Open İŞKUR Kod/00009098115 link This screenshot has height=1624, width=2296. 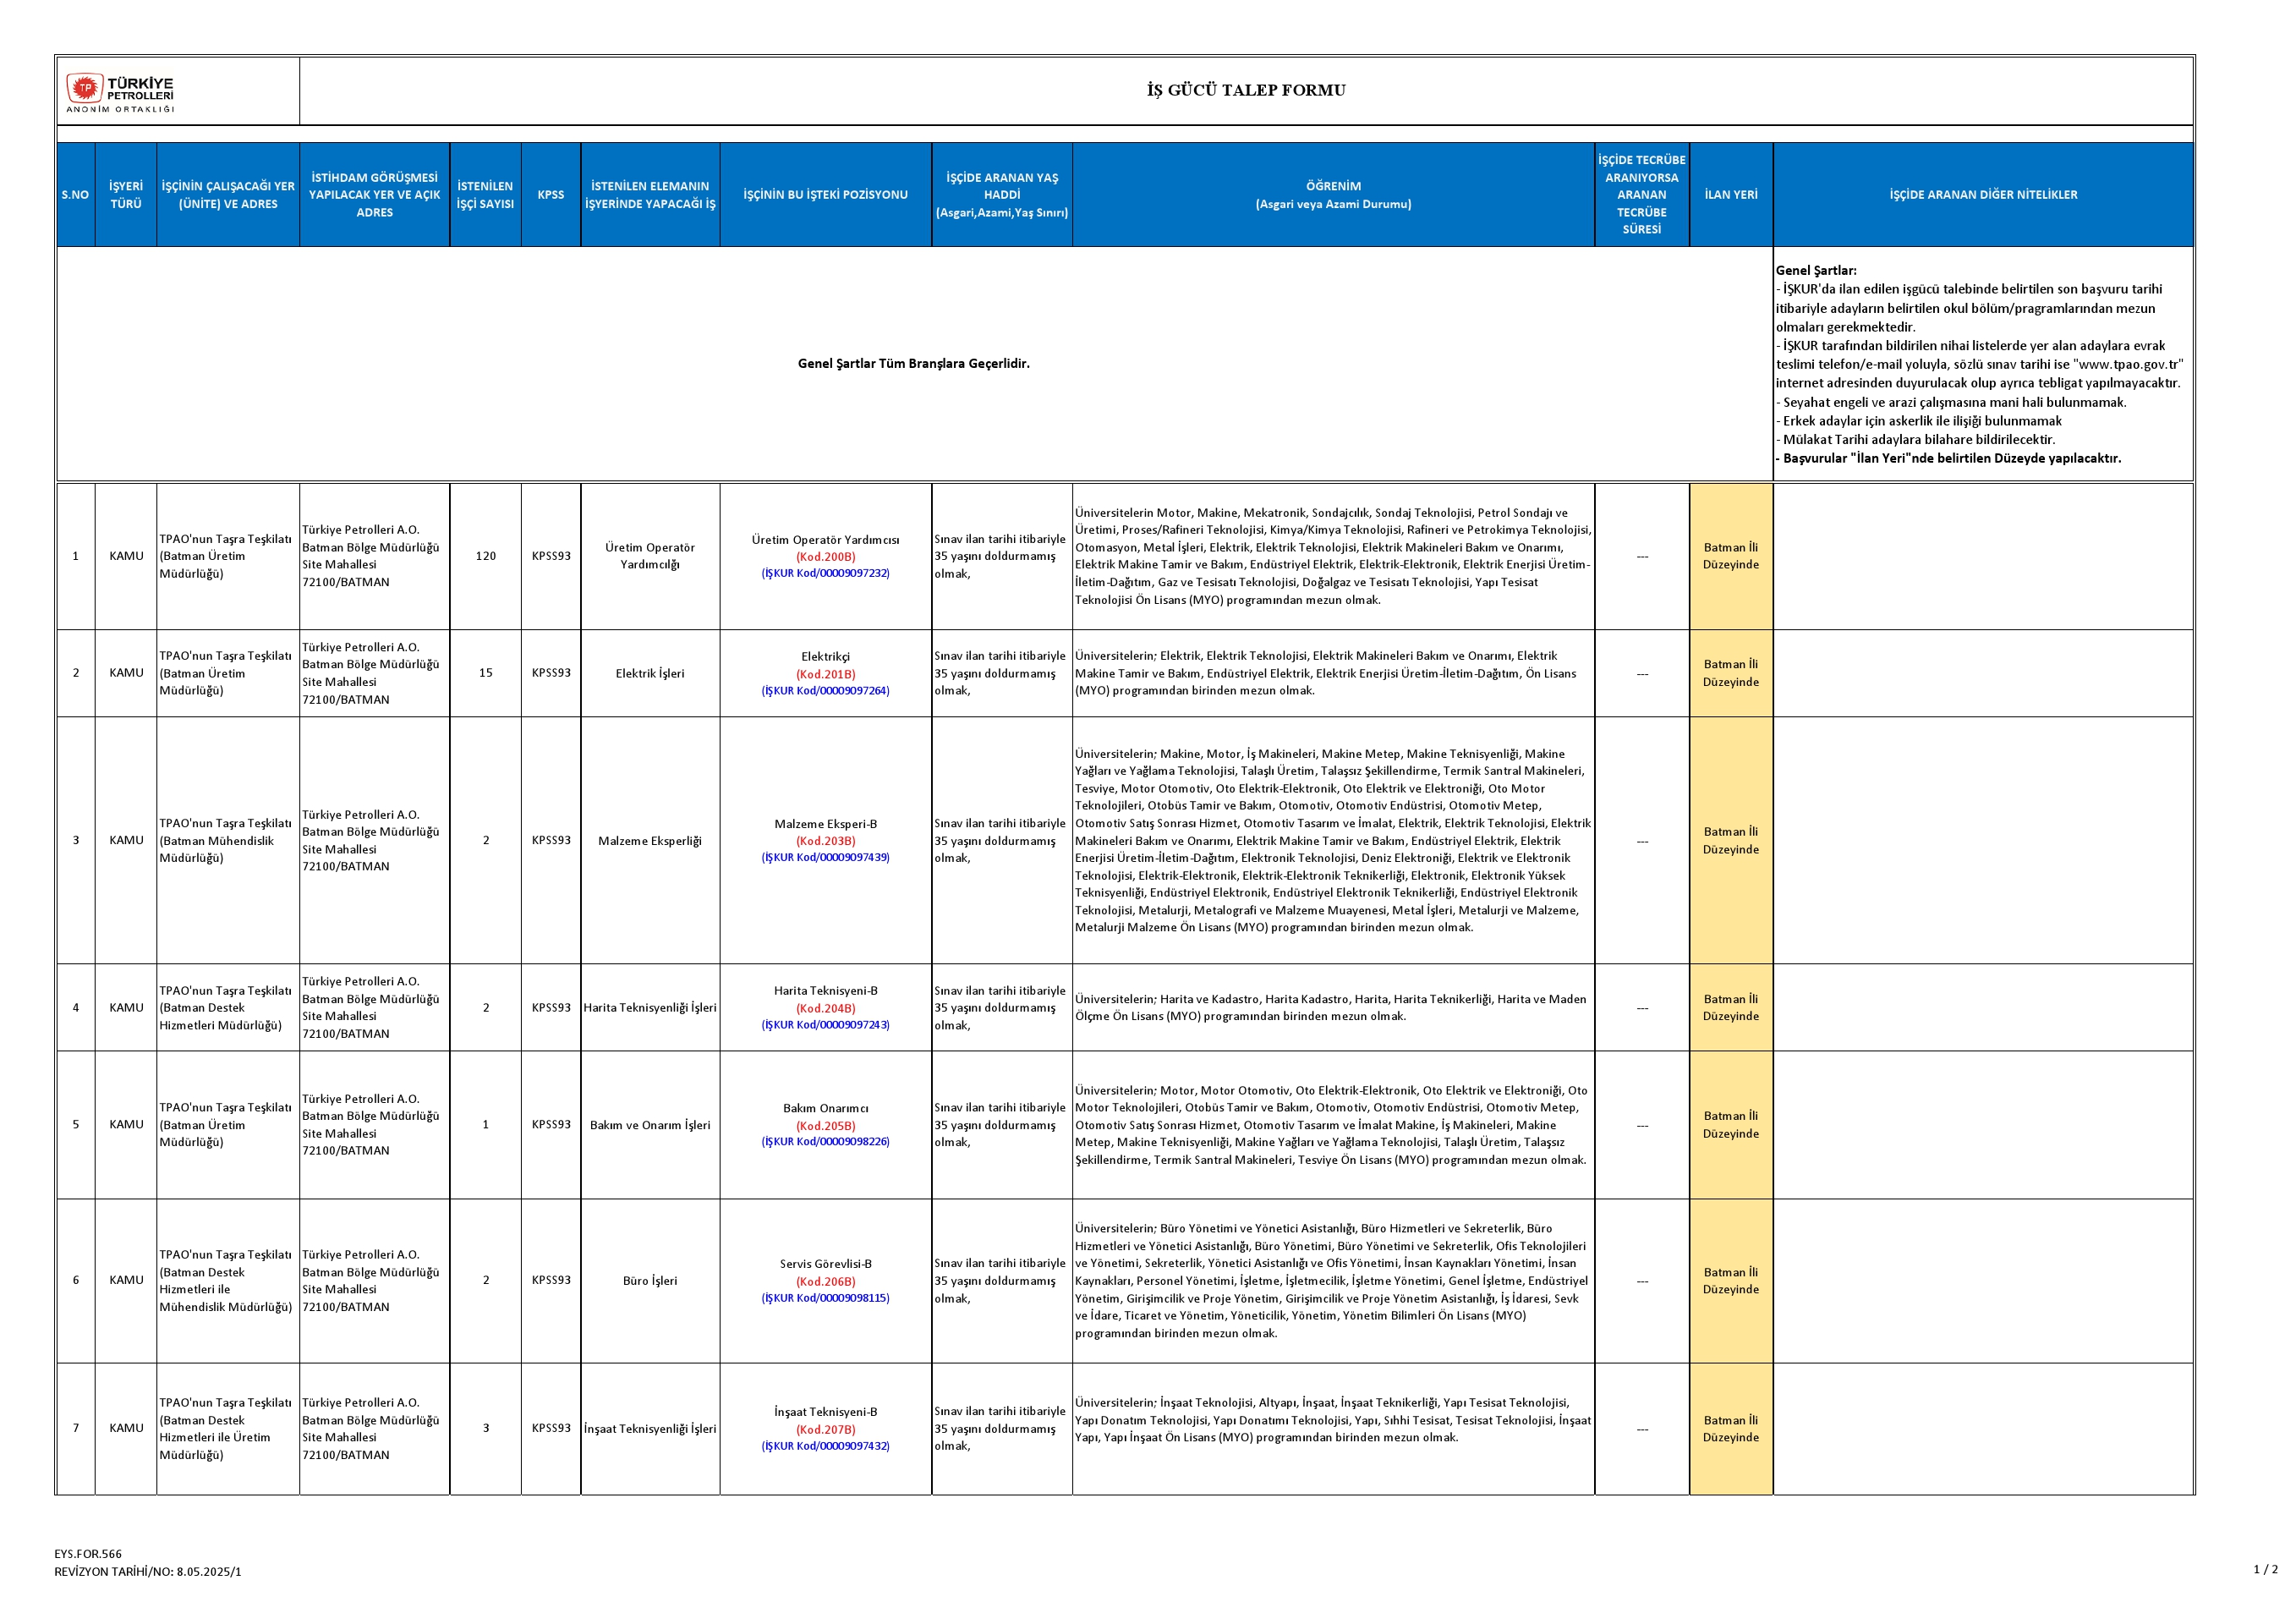pyautogui.click(x=825, y=1298)
